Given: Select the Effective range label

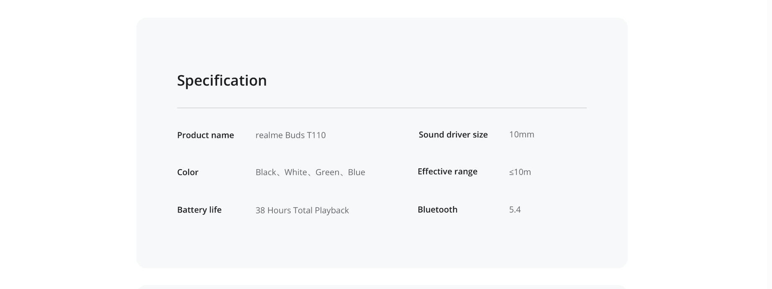Looking at the screenshot, I should (447, 172).
